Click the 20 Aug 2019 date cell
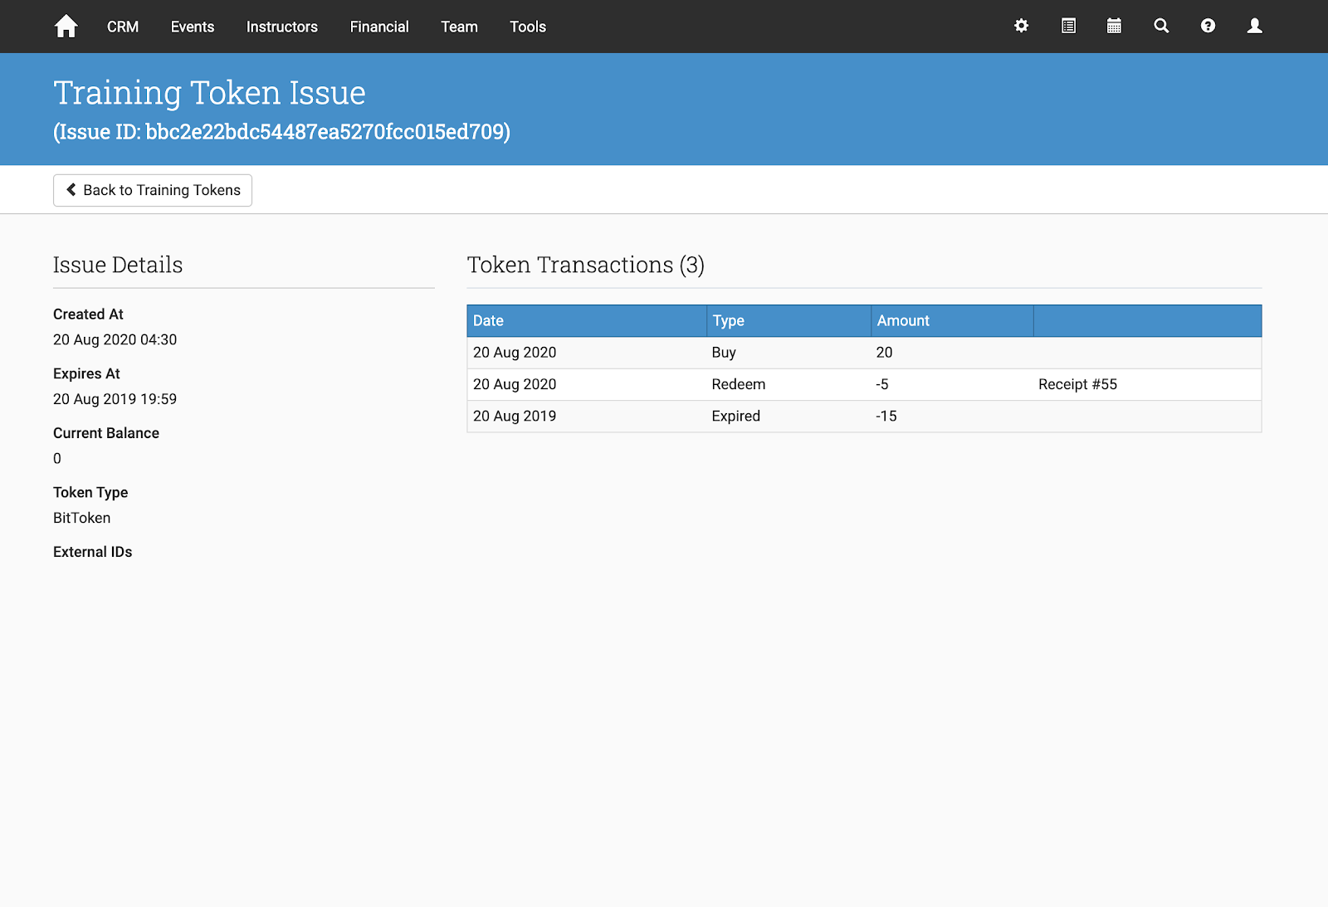This screenshot has height=907, width=1328. click(586, 417)
